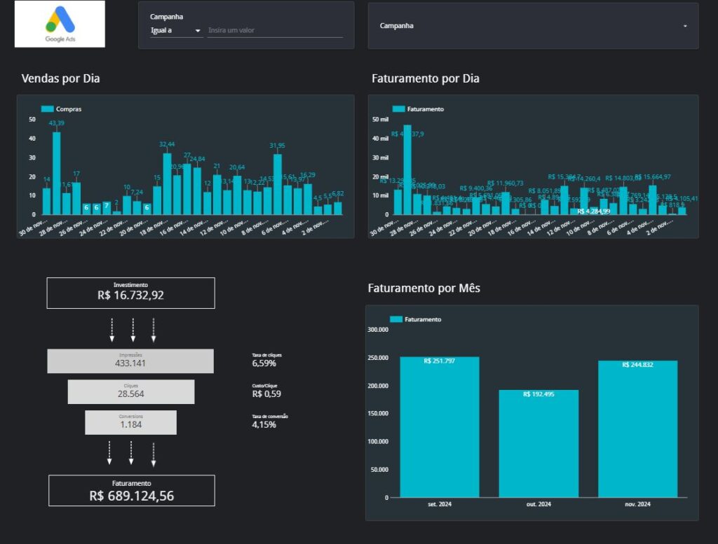Viewport: 718px width, 544px height.
Task: Click the Taxa de cliques metric
Action: click(x=264, y=360)
